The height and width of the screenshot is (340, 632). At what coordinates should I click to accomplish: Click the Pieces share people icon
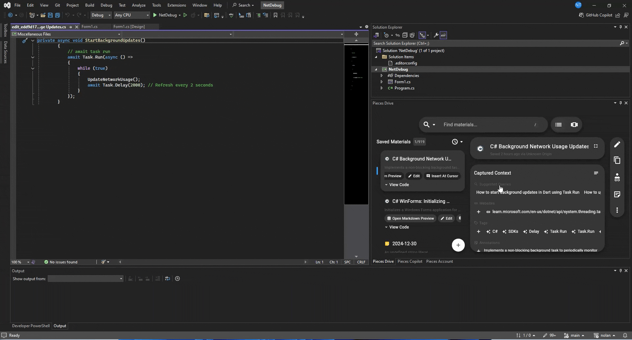[617, 178]
